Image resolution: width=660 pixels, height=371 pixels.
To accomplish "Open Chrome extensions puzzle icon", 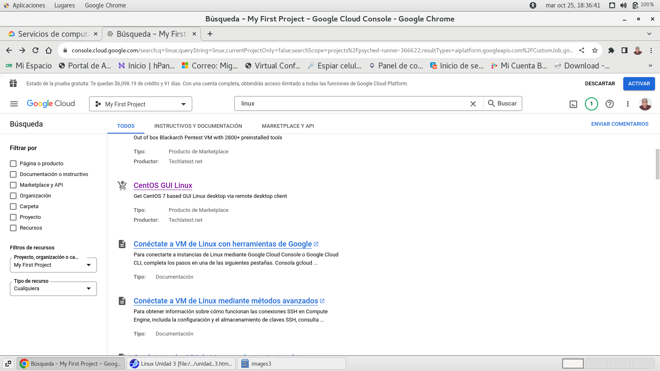I will pos(611,50).
